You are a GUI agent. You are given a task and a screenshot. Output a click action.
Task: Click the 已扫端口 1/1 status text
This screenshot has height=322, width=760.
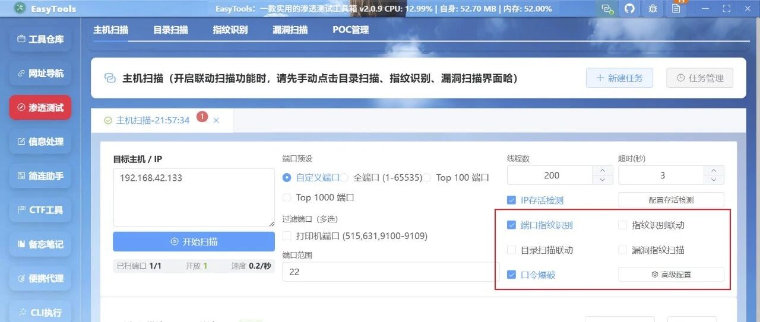point(139,266)
